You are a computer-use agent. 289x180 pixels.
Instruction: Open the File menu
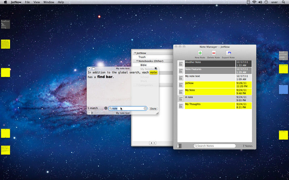point(27,2)
